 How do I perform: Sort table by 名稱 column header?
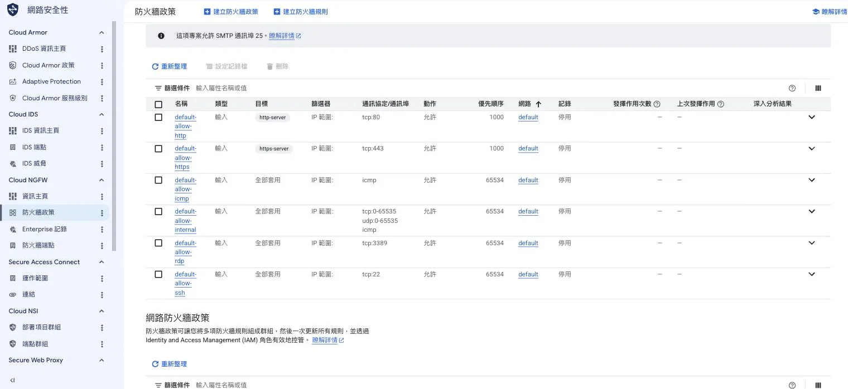(181, 104)
